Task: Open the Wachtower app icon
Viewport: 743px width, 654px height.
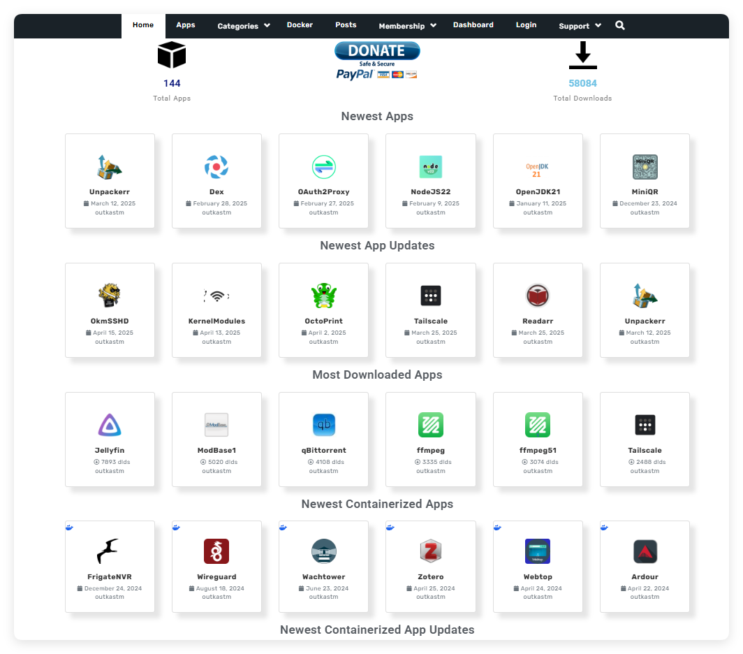Action: pyautogui.click(x=323, y=551)
